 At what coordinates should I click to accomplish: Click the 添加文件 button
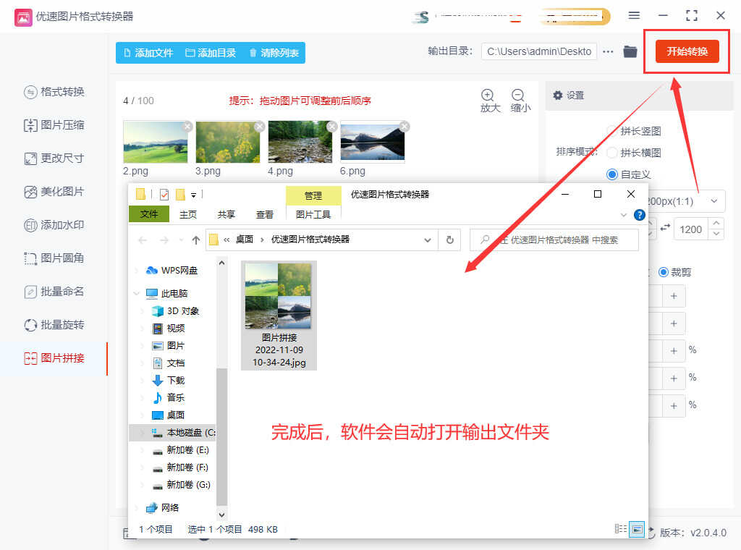(148, 53)
